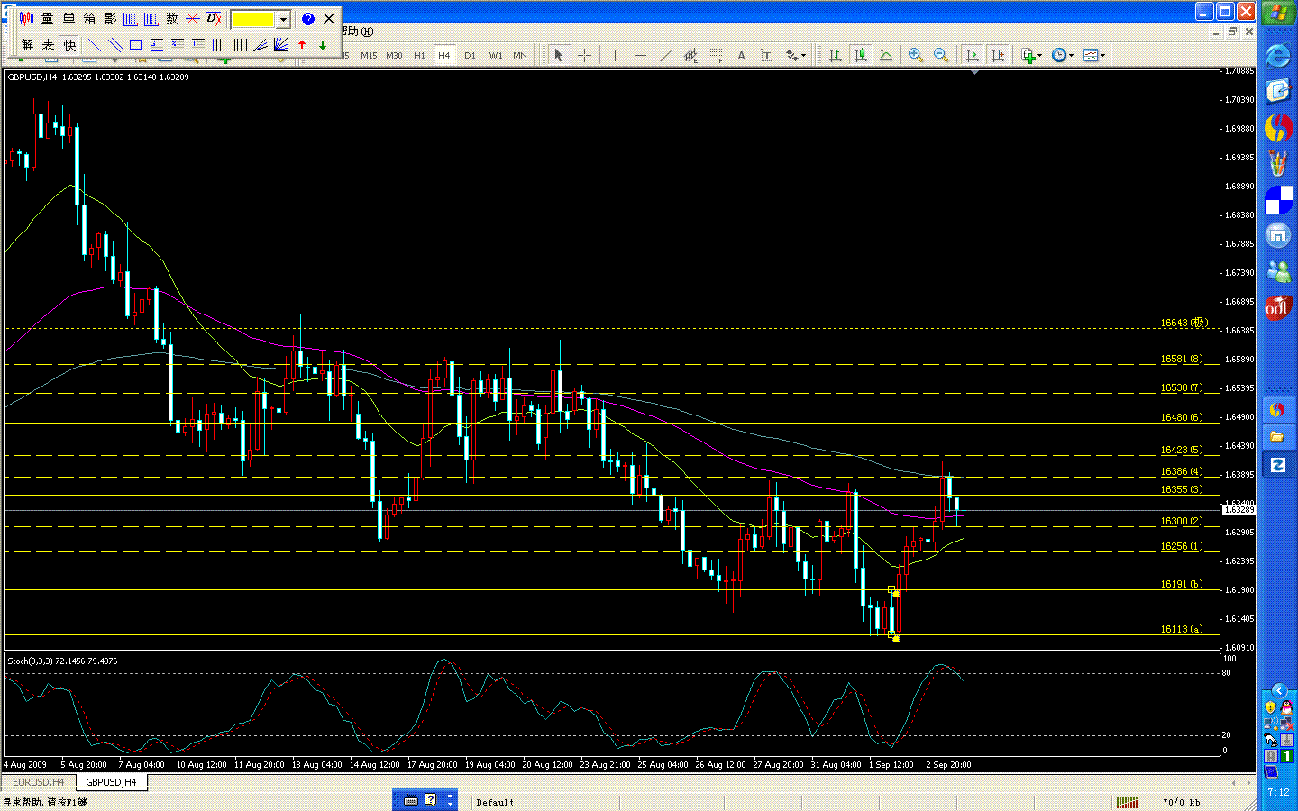Click the 16113 (a) level label

(x=1182, y=629)
